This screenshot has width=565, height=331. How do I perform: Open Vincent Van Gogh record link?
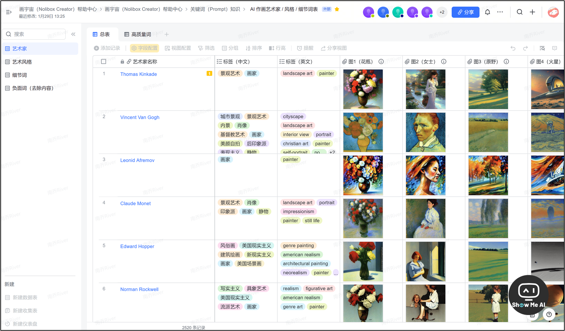pyautogui.click(x=140, y=117)
